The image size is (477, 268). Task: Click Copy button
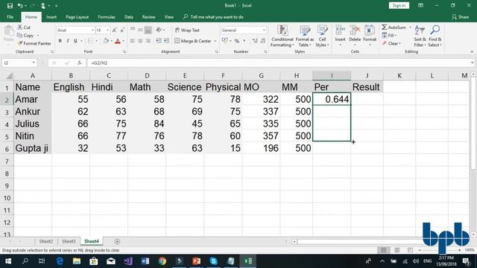coord(26,36)
